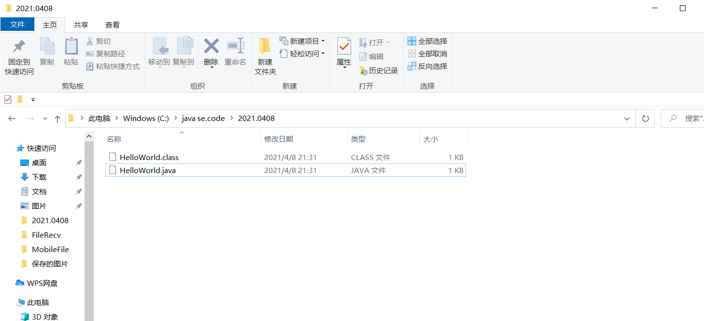Click 反向选择 to invert selection
The height and width of the screenshot is (321, 704).
[x=427, y=66]
